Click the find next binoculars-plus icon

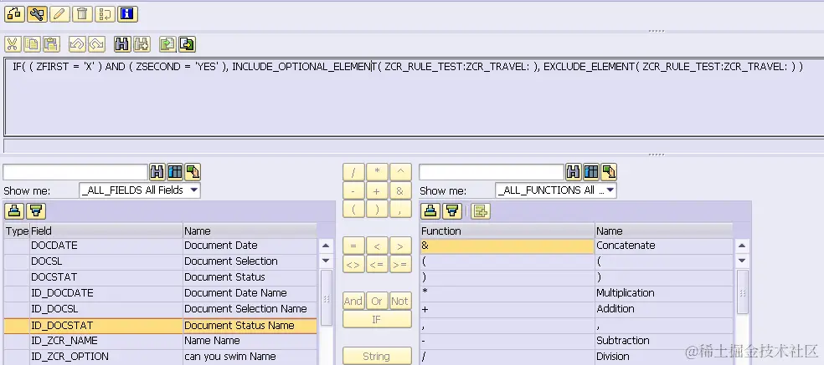pyautogui.click(x=142, y=44)
